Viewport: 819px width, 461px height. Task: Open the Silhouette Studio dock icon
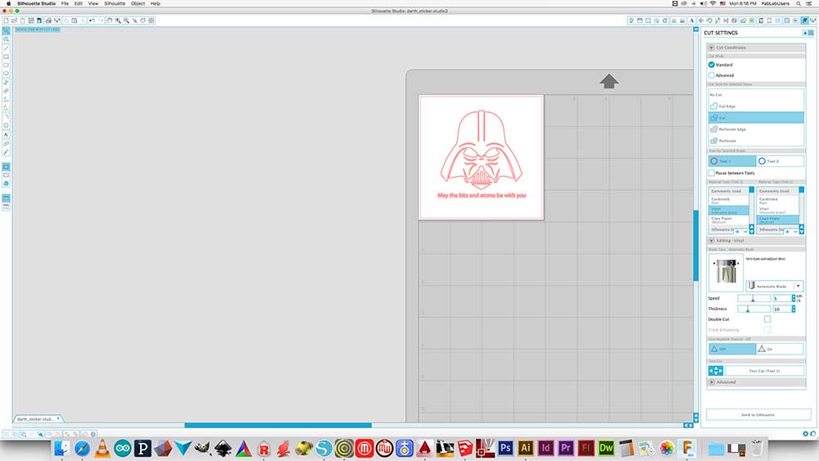tap(324, 448)
